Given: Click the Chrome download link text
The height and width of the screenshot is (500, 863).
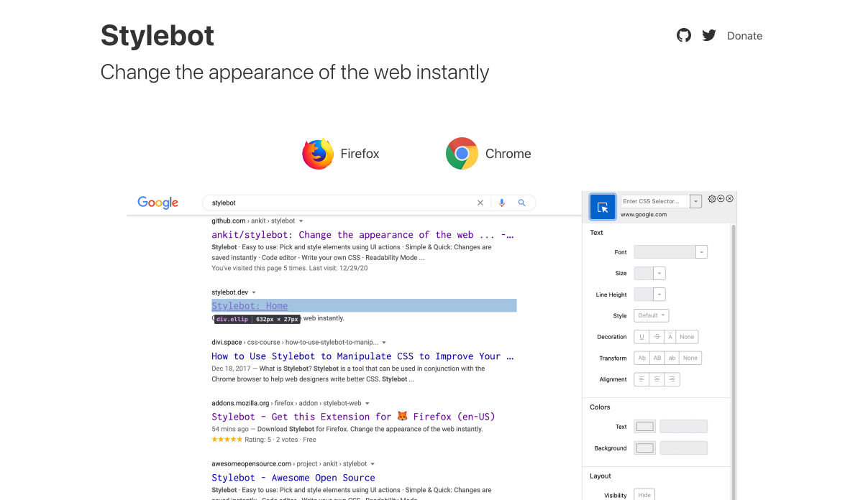Looking at the screenshot, I should click(x=508, y=154).
